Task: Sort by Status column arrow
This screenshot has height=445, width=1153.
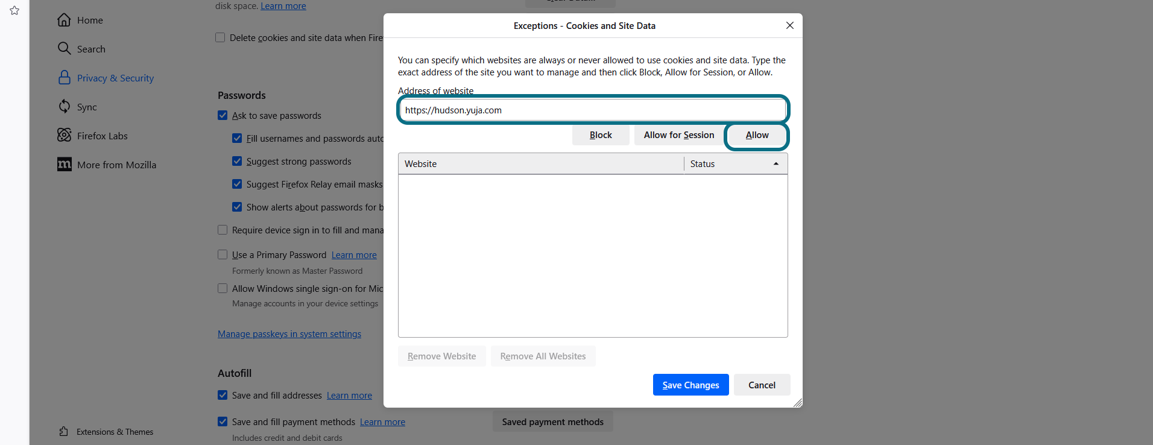Action: pyautogui.click(x=776, y=164)
